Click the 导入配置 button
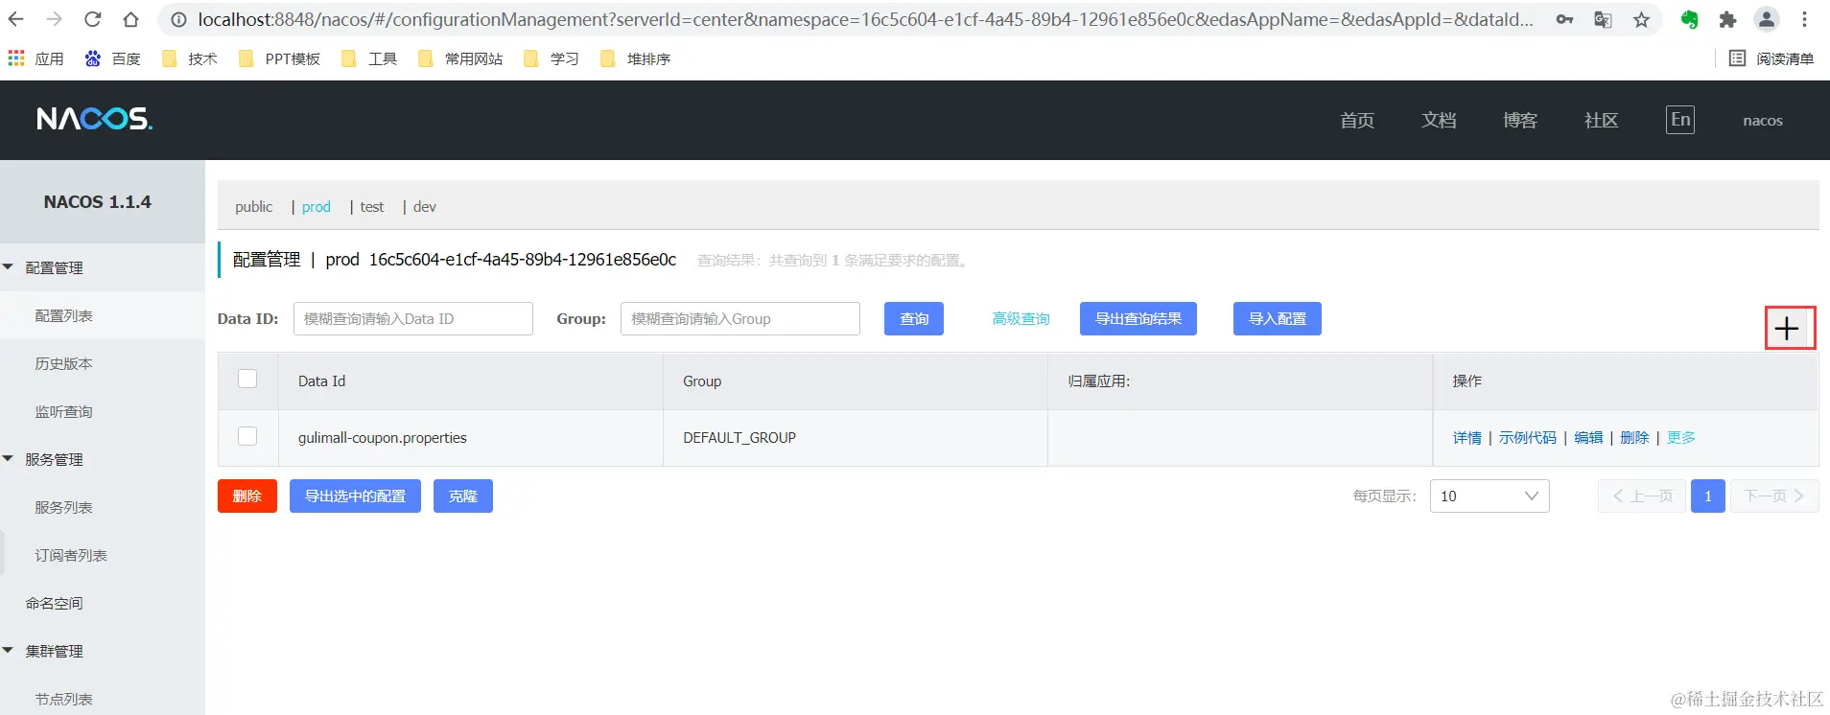Viewport: 1830px width, 715px height. coord(1278,318)
